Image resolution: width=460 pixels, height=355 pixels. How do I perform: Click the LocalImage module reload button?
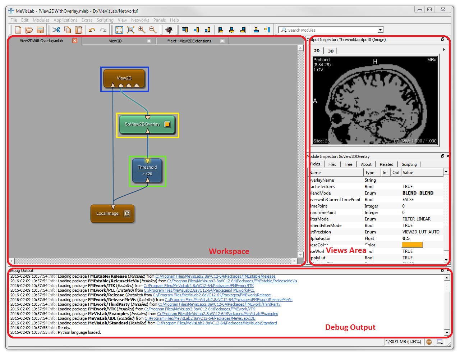coord(127,214)
